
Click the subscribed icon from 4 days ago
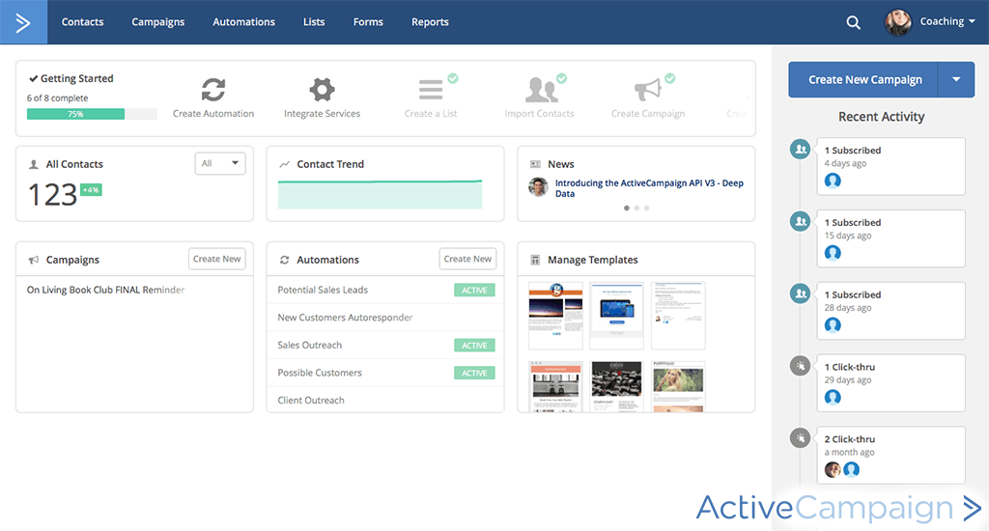800,150
